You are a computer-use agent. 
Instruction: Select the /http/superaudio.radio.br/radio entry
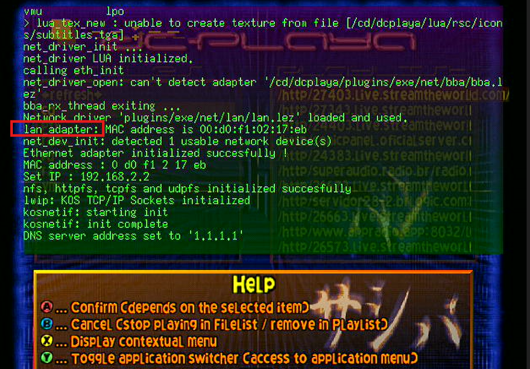pos(374,171)
